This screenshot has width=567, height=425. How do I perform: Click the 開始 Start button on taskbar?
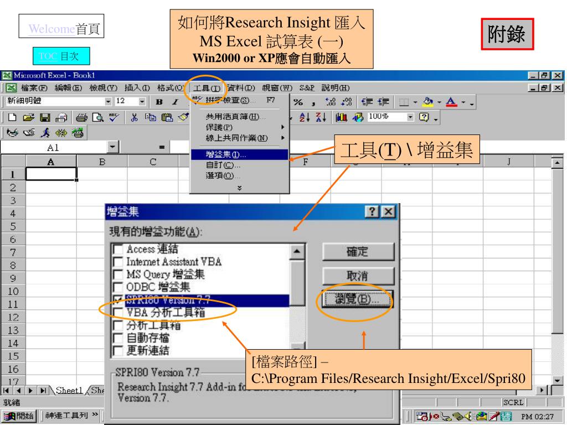coord(19,416)
